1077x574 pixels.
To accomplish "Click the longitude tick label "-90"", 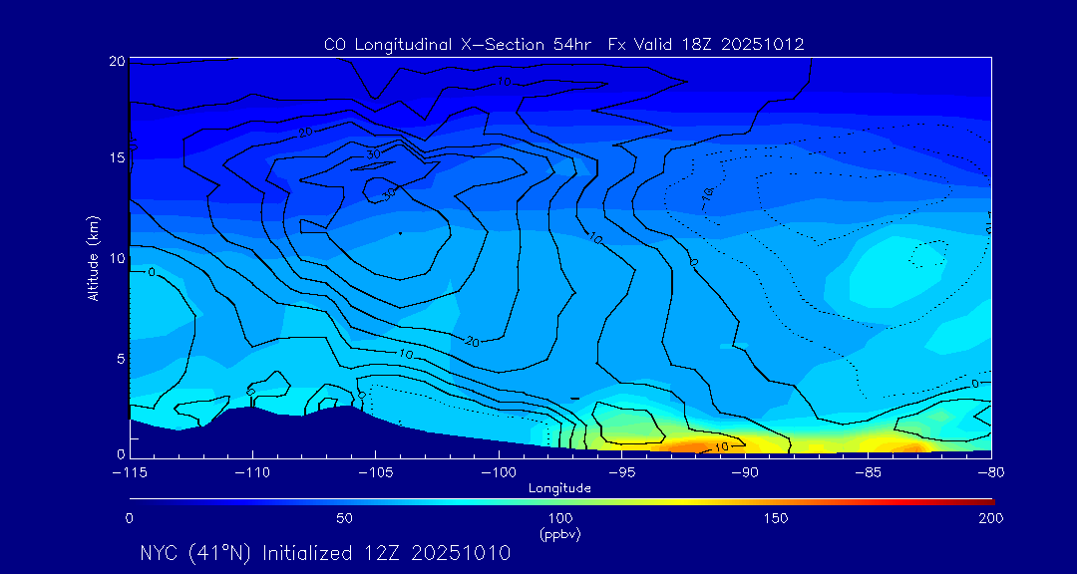I will click(745, 473).
